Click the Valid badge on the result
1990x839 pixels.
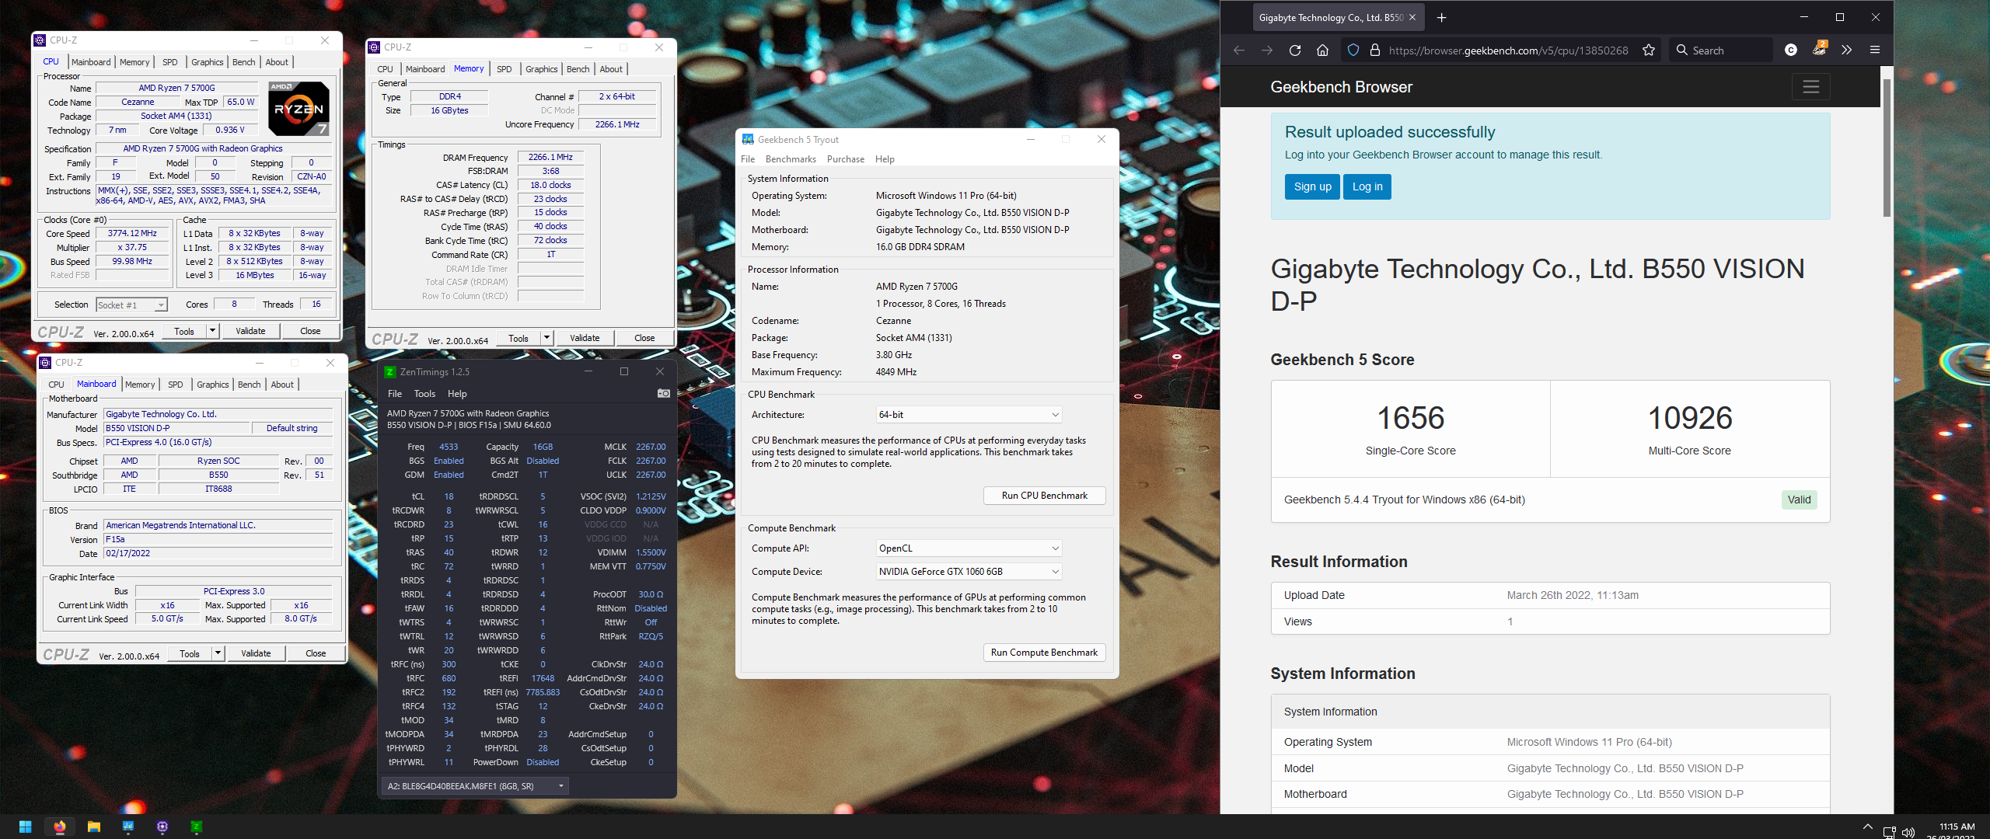[1799, 500]
